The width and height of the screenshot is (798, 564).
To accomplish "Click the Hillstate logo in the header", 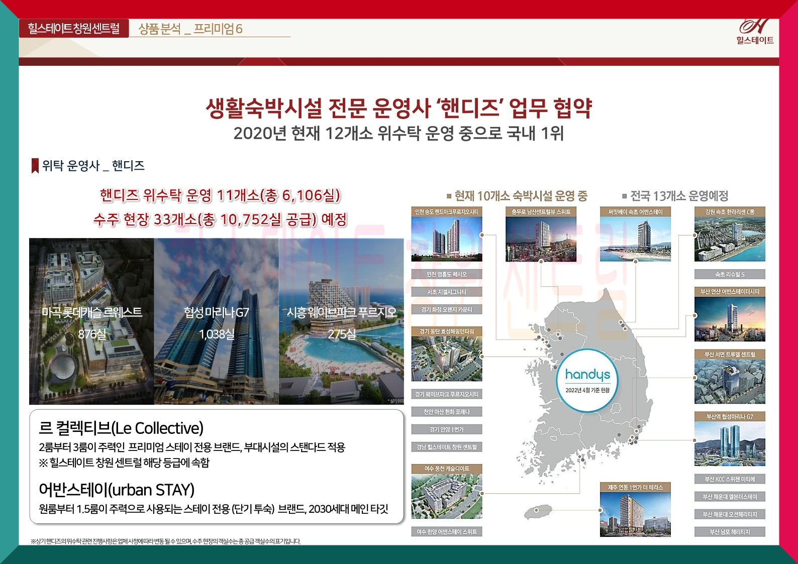I will [755, 31].
